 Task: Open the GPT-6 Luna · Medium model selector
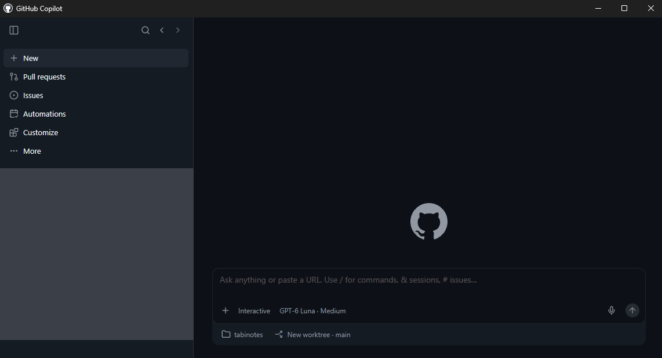[x=312, y=310]
